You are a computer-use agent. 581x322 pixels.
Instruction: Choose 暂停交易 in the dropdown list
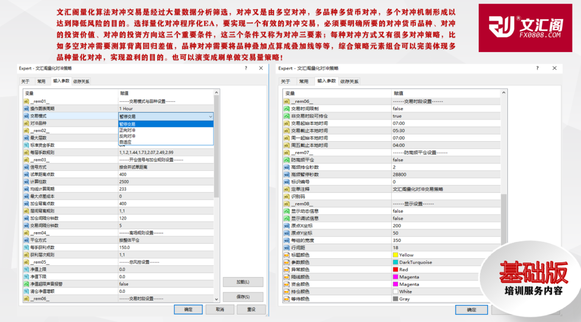click(166, 124)
